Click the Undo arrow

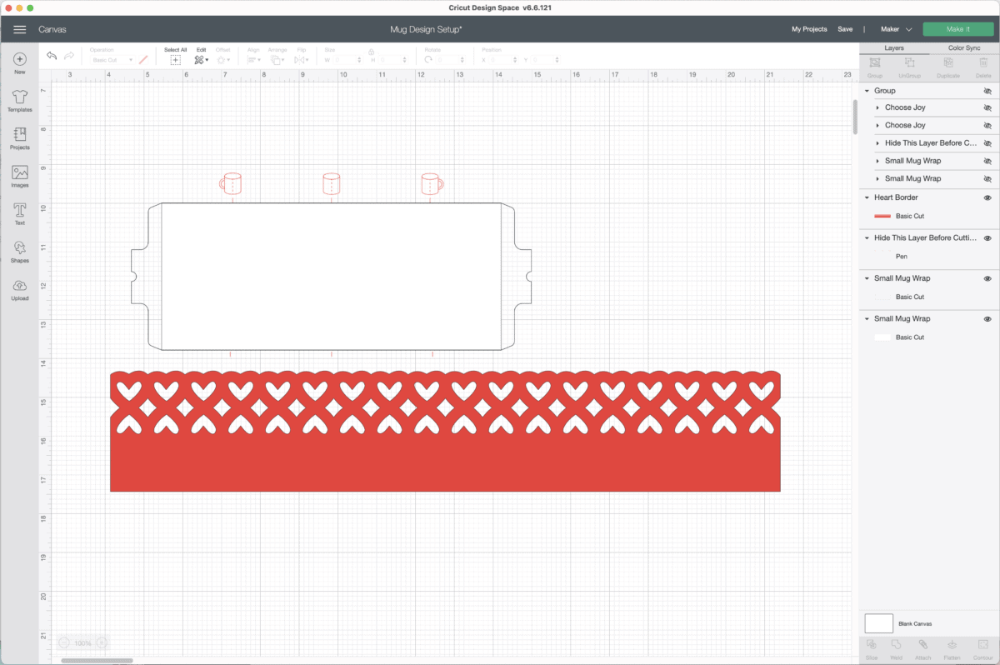pyautogui.click(x=52, y=57)
